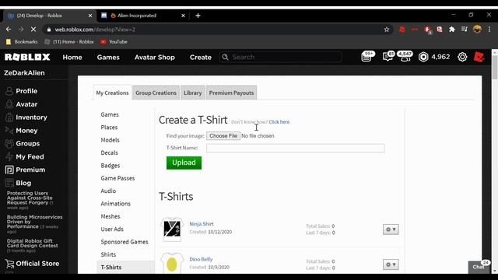
Task: Select Meshes in the creations list
Action: (x=110, y=216)
